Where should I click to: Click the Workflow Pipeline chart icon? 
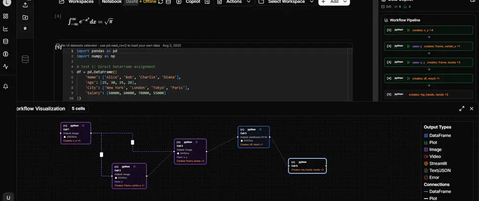[387, 20]
